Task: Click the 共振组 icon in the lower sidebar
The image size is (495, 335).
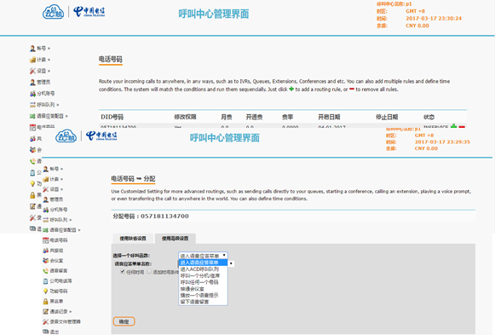Action: click(x=46, y=251)
